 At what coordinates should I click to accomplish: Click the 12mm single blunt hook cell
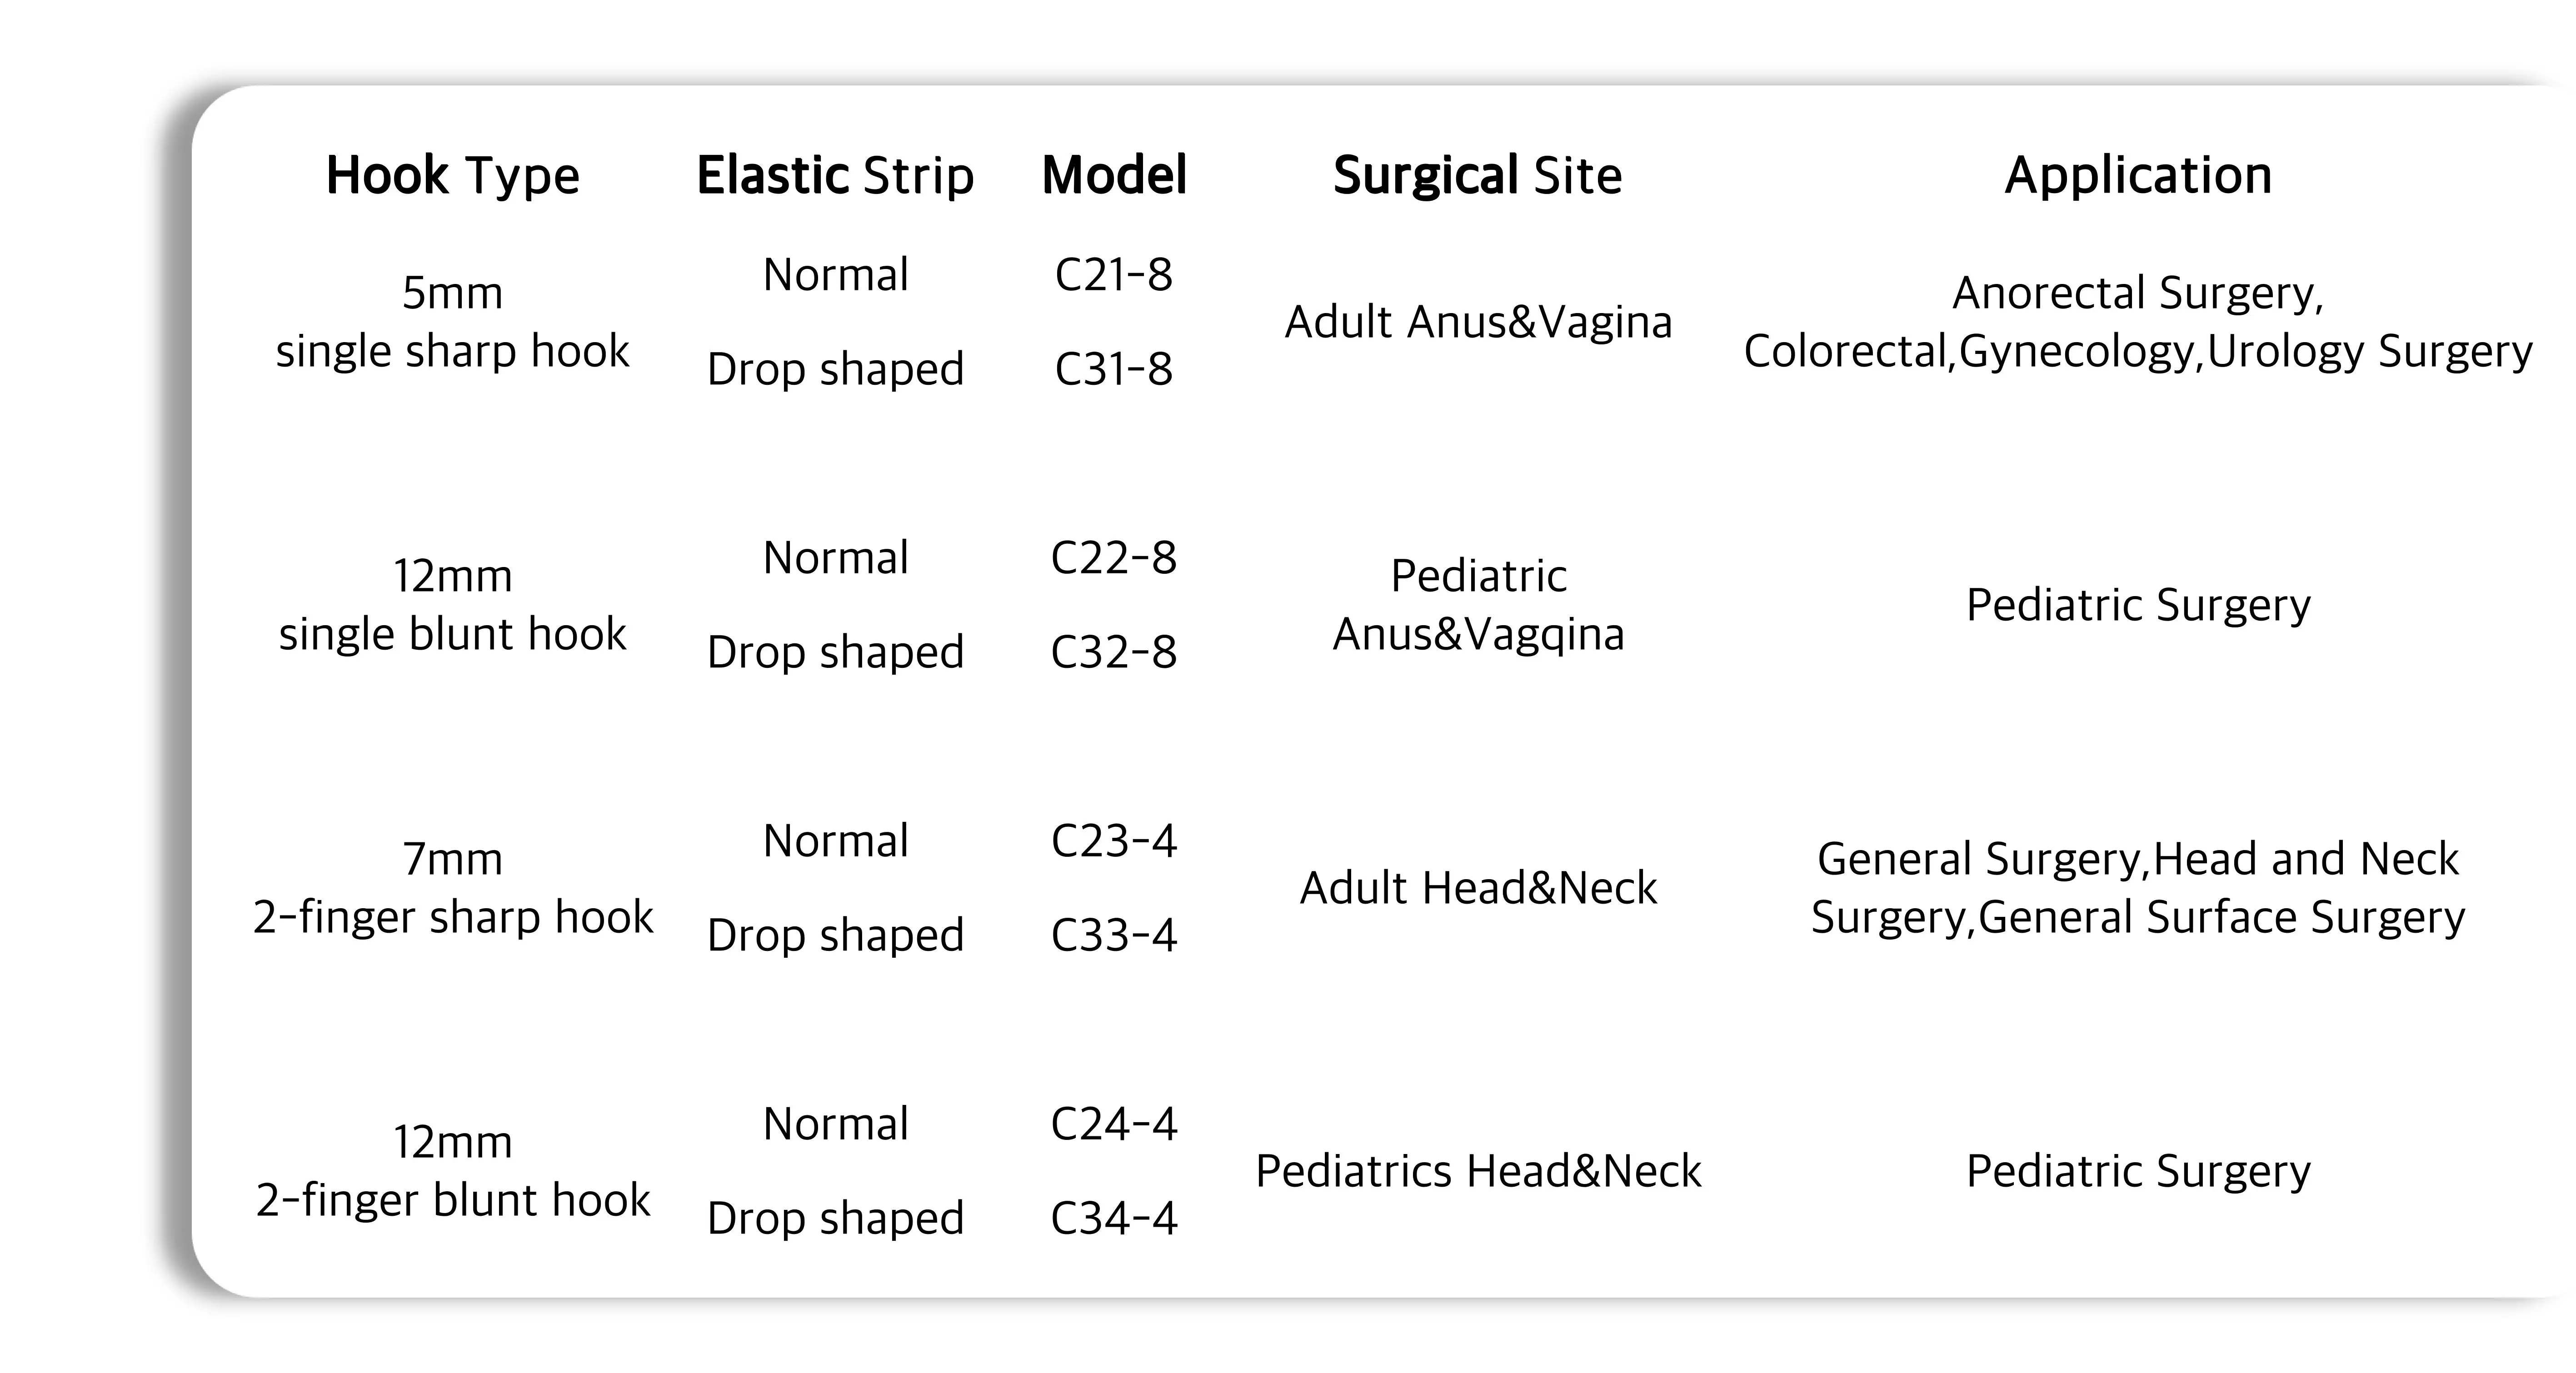coord(452,605)
